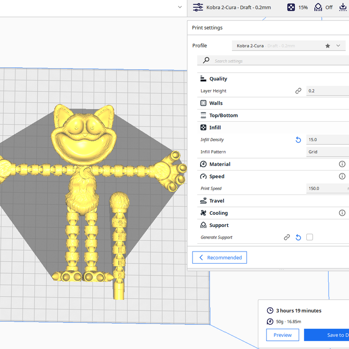Expand the Walls settings category

tap(273, 103)
